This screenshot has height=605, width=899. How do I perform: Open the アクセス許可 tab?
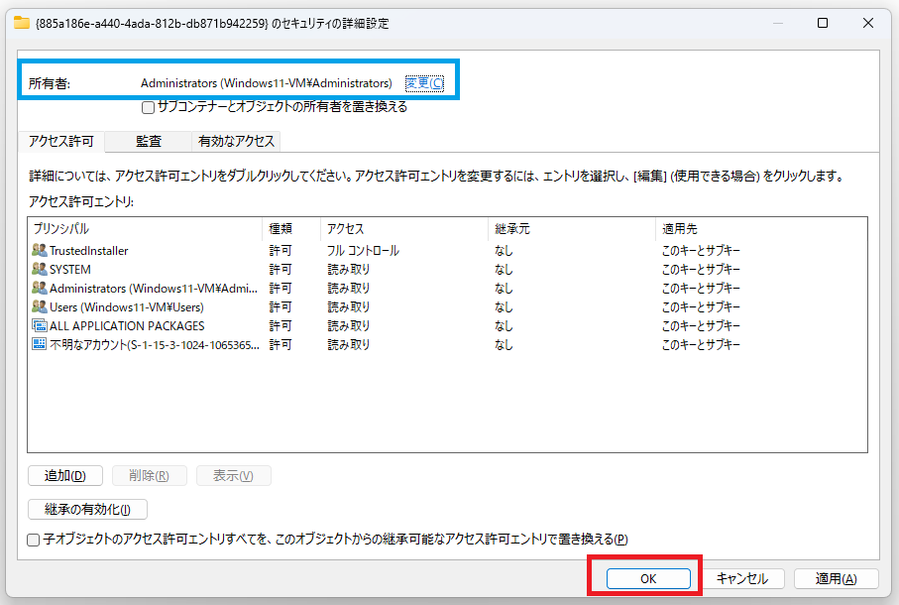click(x=61, y=141)
